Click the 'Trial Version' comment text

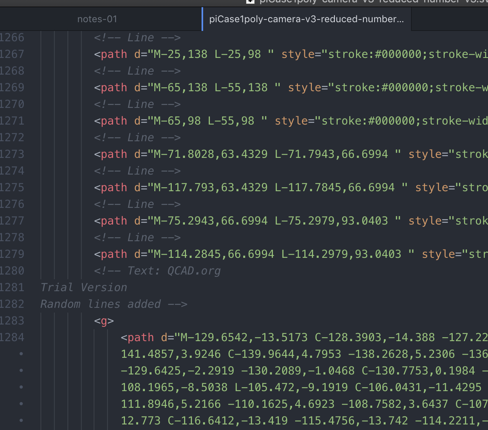pos(84,288)
